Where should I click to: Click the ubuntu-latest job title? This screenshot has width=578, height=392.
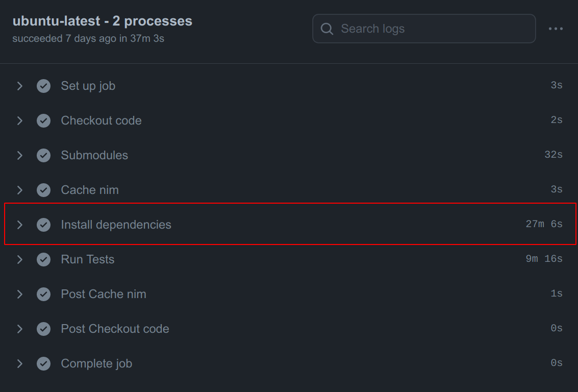pos(102,21)
